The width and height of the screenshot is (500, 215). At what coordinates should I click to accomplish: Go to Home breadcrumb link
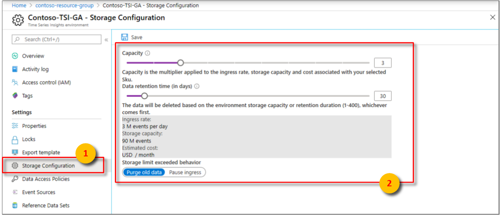19,5
